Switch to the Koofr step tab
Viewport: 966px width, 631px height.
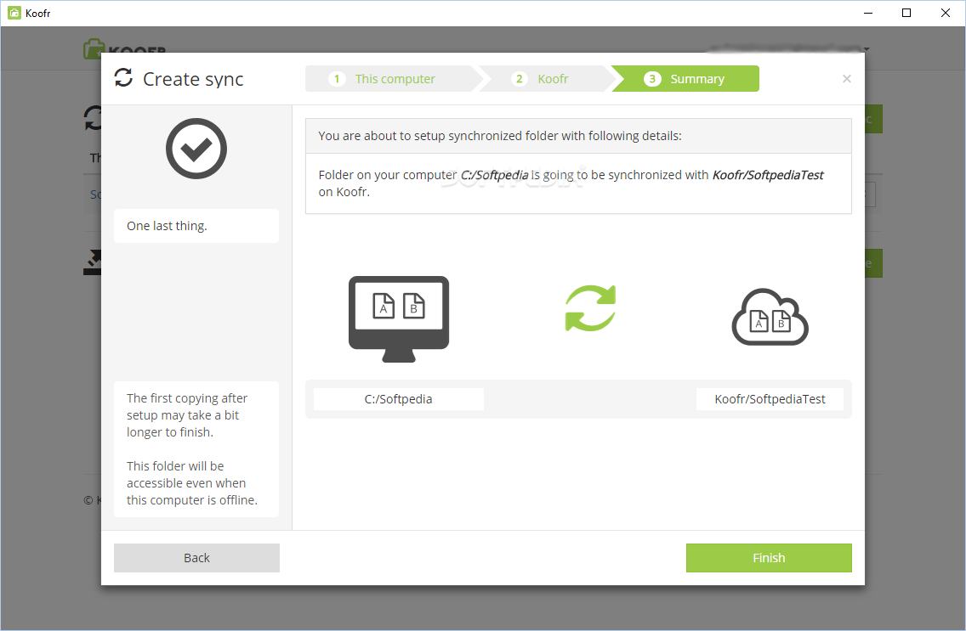tap(545, 79)
